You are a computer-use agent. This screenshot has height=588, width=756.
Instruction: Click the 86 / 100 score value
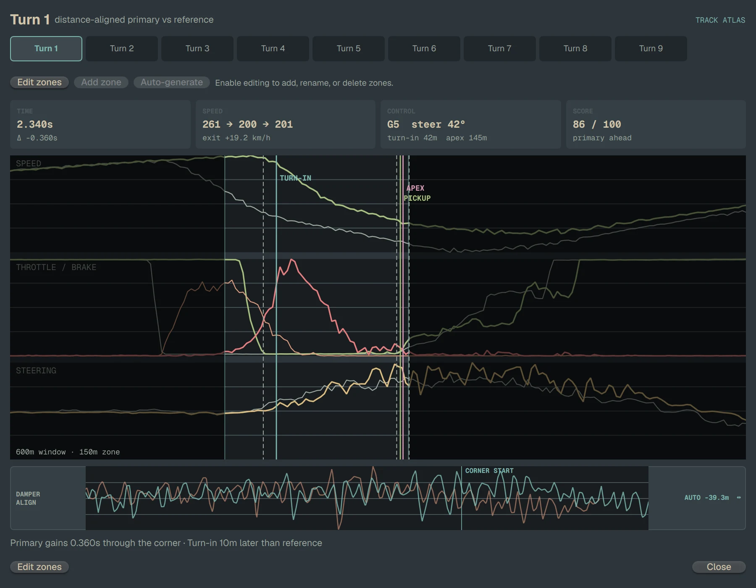[597, 124]
